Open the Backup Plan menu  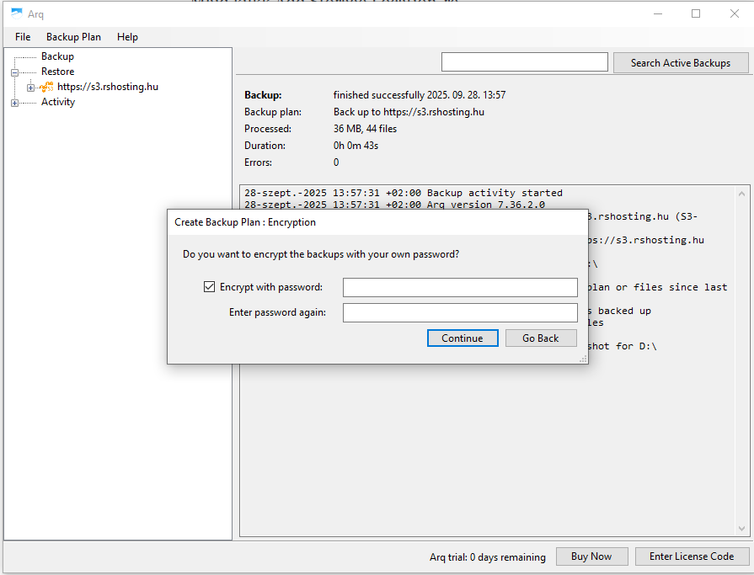point(73,37)
